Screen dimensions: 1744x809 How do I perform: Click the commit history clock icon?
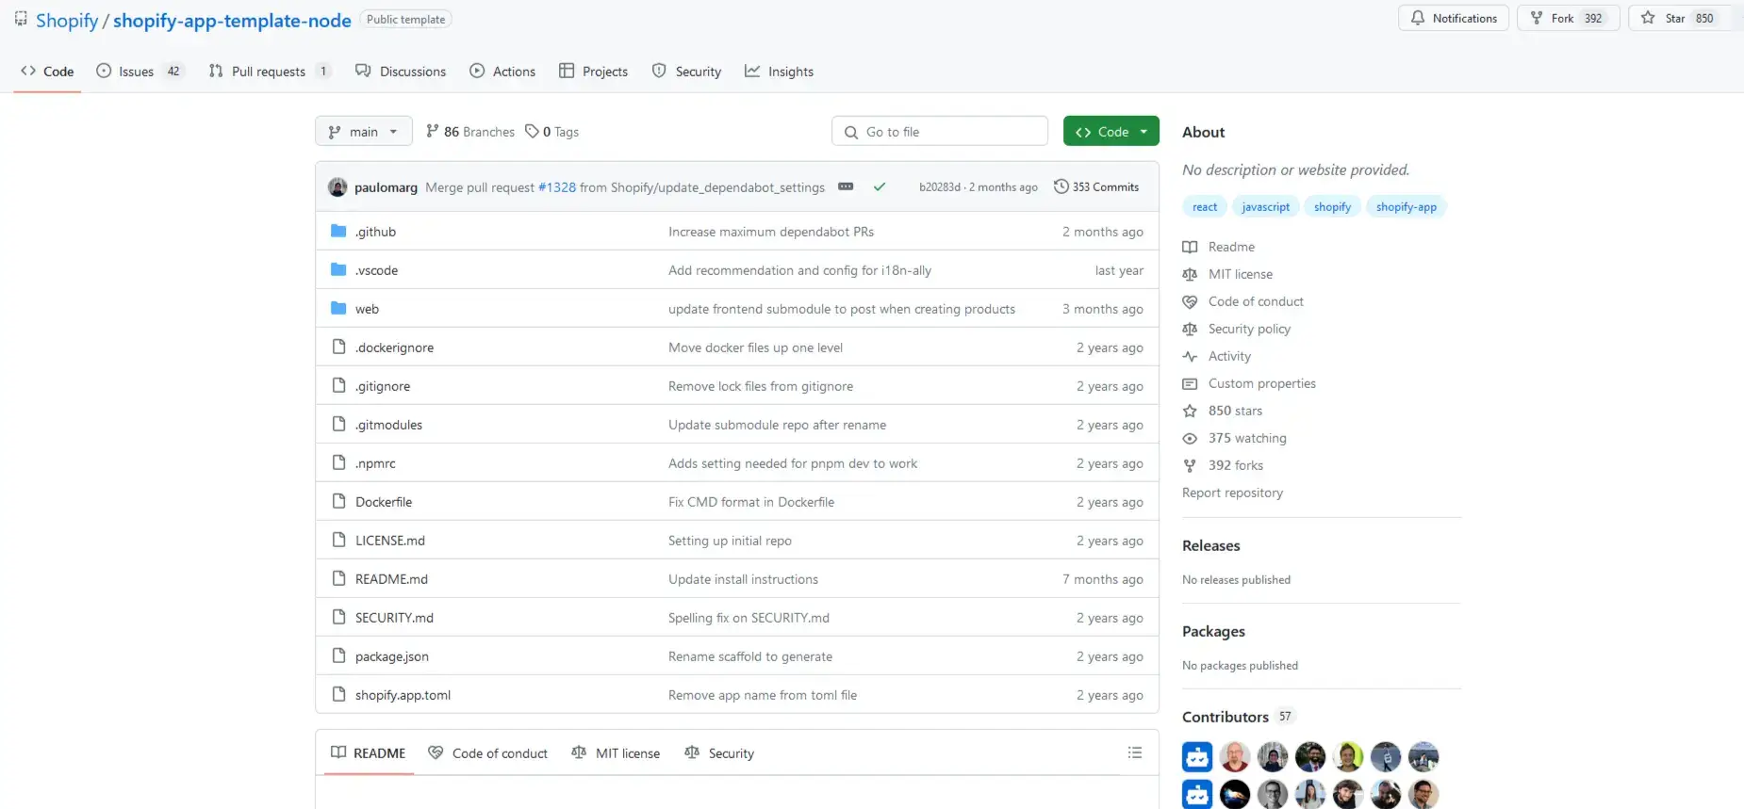(1061, 186)
